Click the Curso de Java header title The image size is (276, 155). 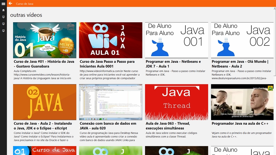pyautogui.click(x=25, y=4)
